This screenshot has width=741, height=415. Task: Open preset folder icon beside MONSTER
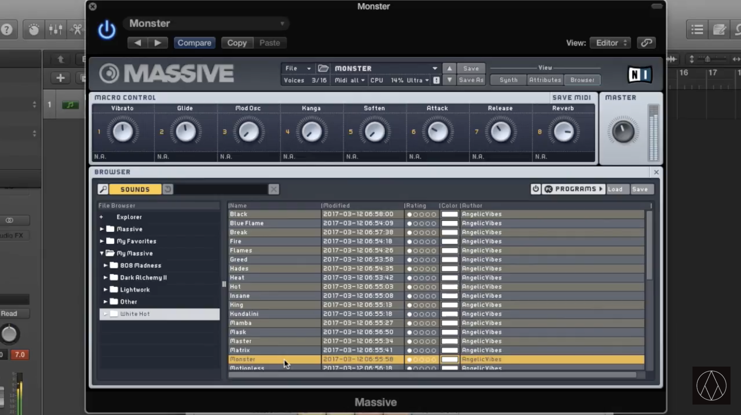[x=323, y=68]
